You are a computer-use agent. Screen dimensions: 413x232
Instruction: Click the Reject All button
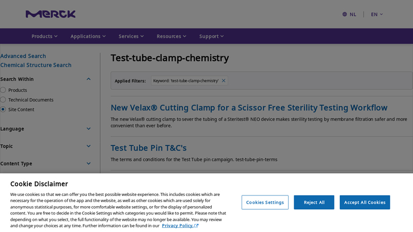[314, 202]
